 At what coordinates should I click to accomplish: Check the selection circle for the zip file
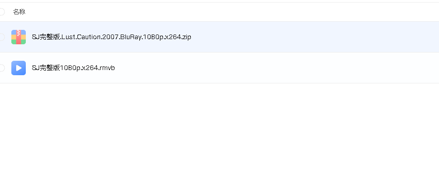click(x=2, y=37)
